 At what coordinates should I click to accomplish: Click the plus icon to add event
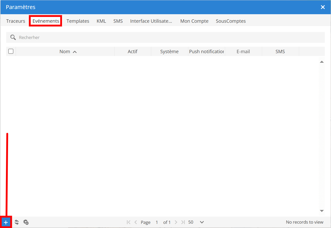click(6, 222)
